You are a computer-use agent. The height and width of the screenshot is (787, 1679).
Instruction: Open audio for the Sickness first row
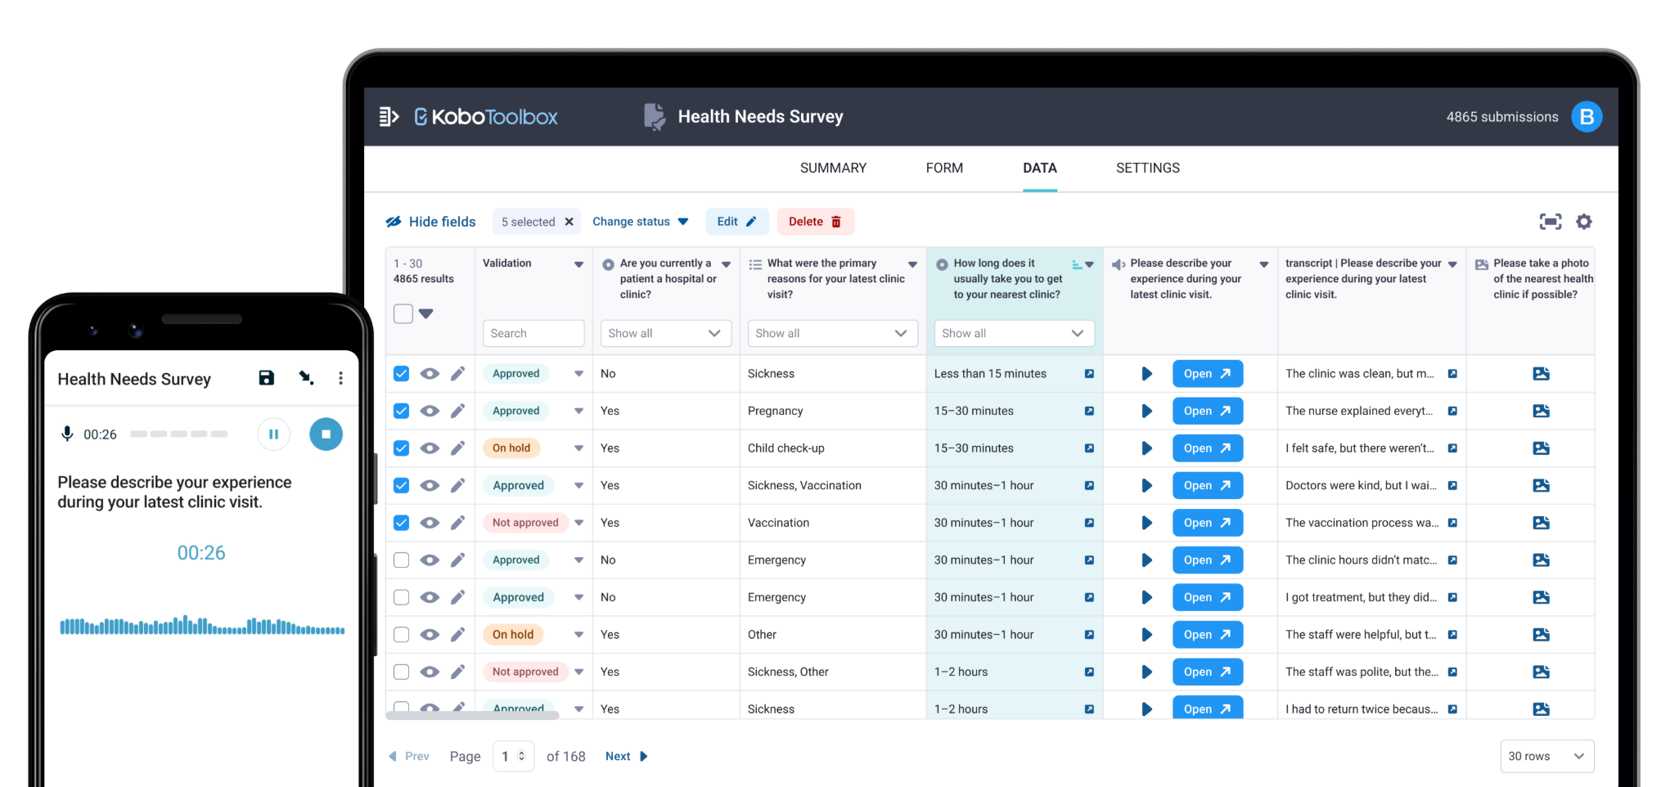(1207, 374)
